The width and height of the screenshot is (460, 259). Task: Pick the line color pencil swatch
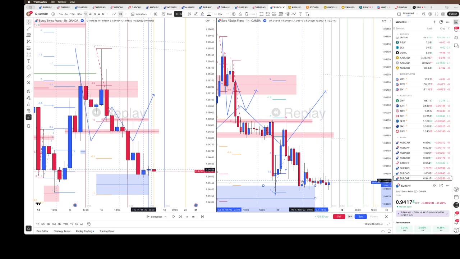point(196,14)
